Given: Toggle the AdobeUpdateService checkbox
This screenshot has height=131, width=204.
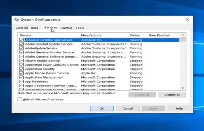Looking at the screenshot, I should (21, 48).
